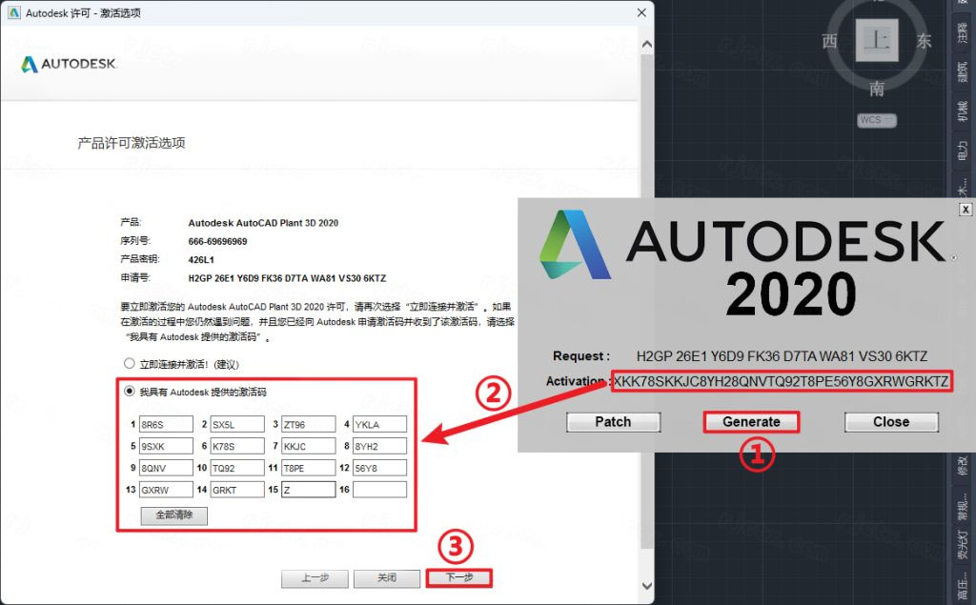Click activation code field 5 containing 9SXK
The height and width of the screenshot is (605, 976).
coord(166,446)
